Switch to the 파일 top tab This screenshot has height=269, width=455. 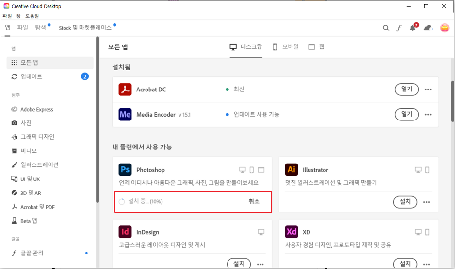click(23, 27)
